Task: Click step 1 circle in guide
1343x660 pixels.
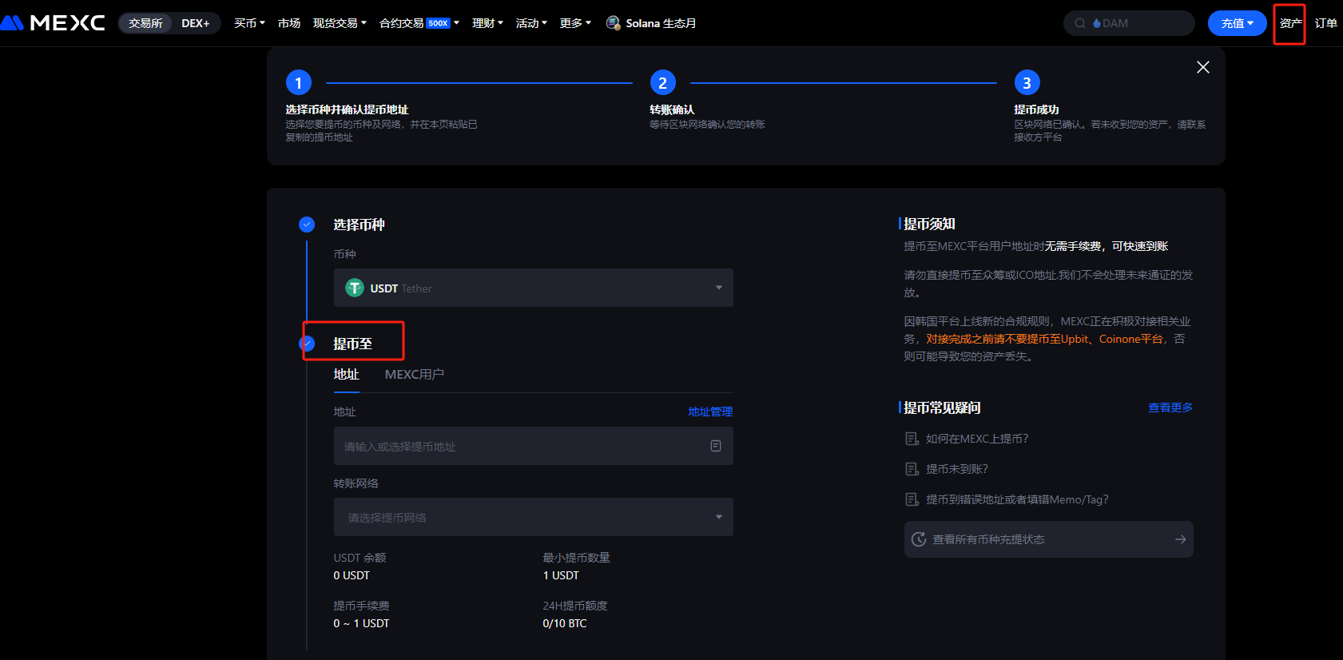Action: click(299, 82)
